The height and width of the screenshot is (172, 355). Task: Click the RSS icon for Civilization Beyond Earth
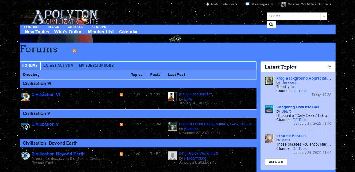(121, 154)
